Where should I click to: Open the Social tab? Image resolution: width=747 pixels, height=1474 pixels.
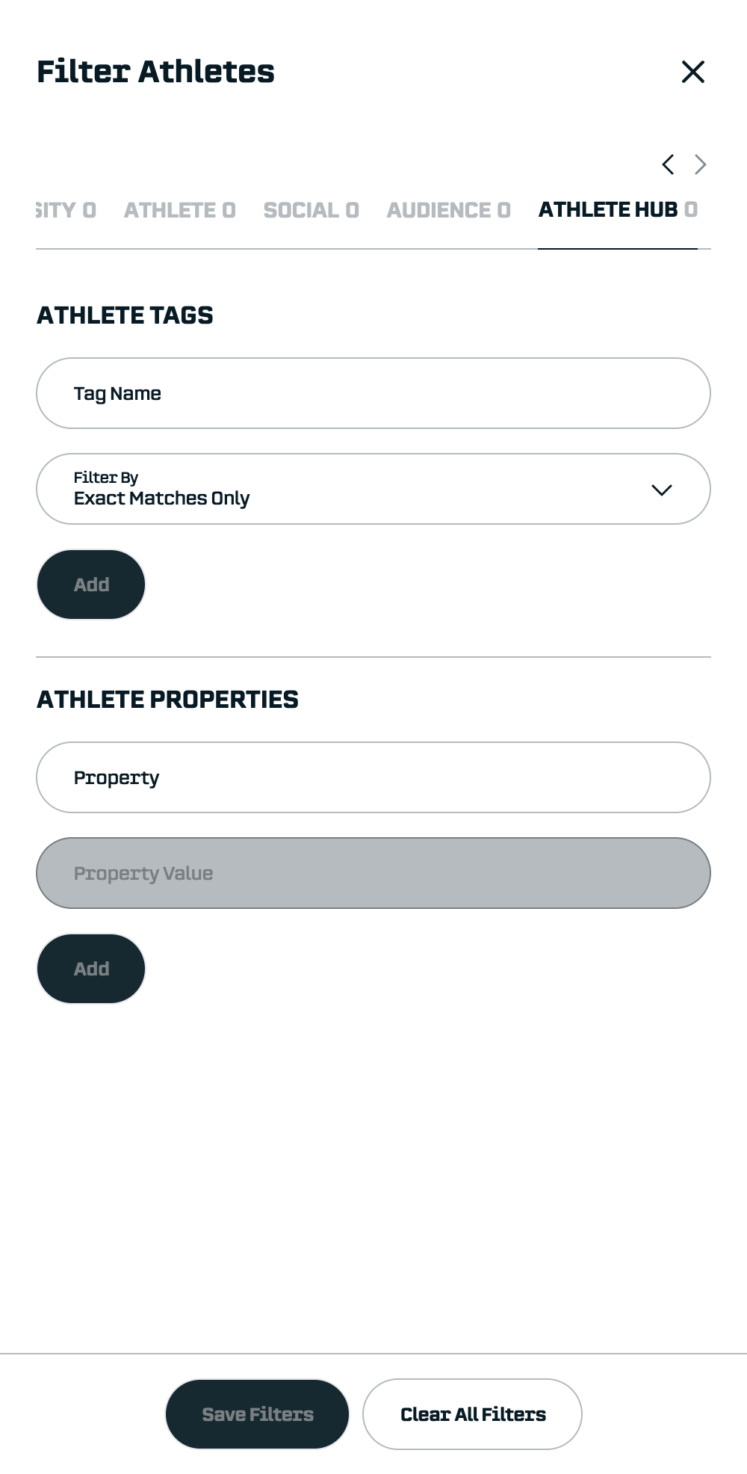311,210
